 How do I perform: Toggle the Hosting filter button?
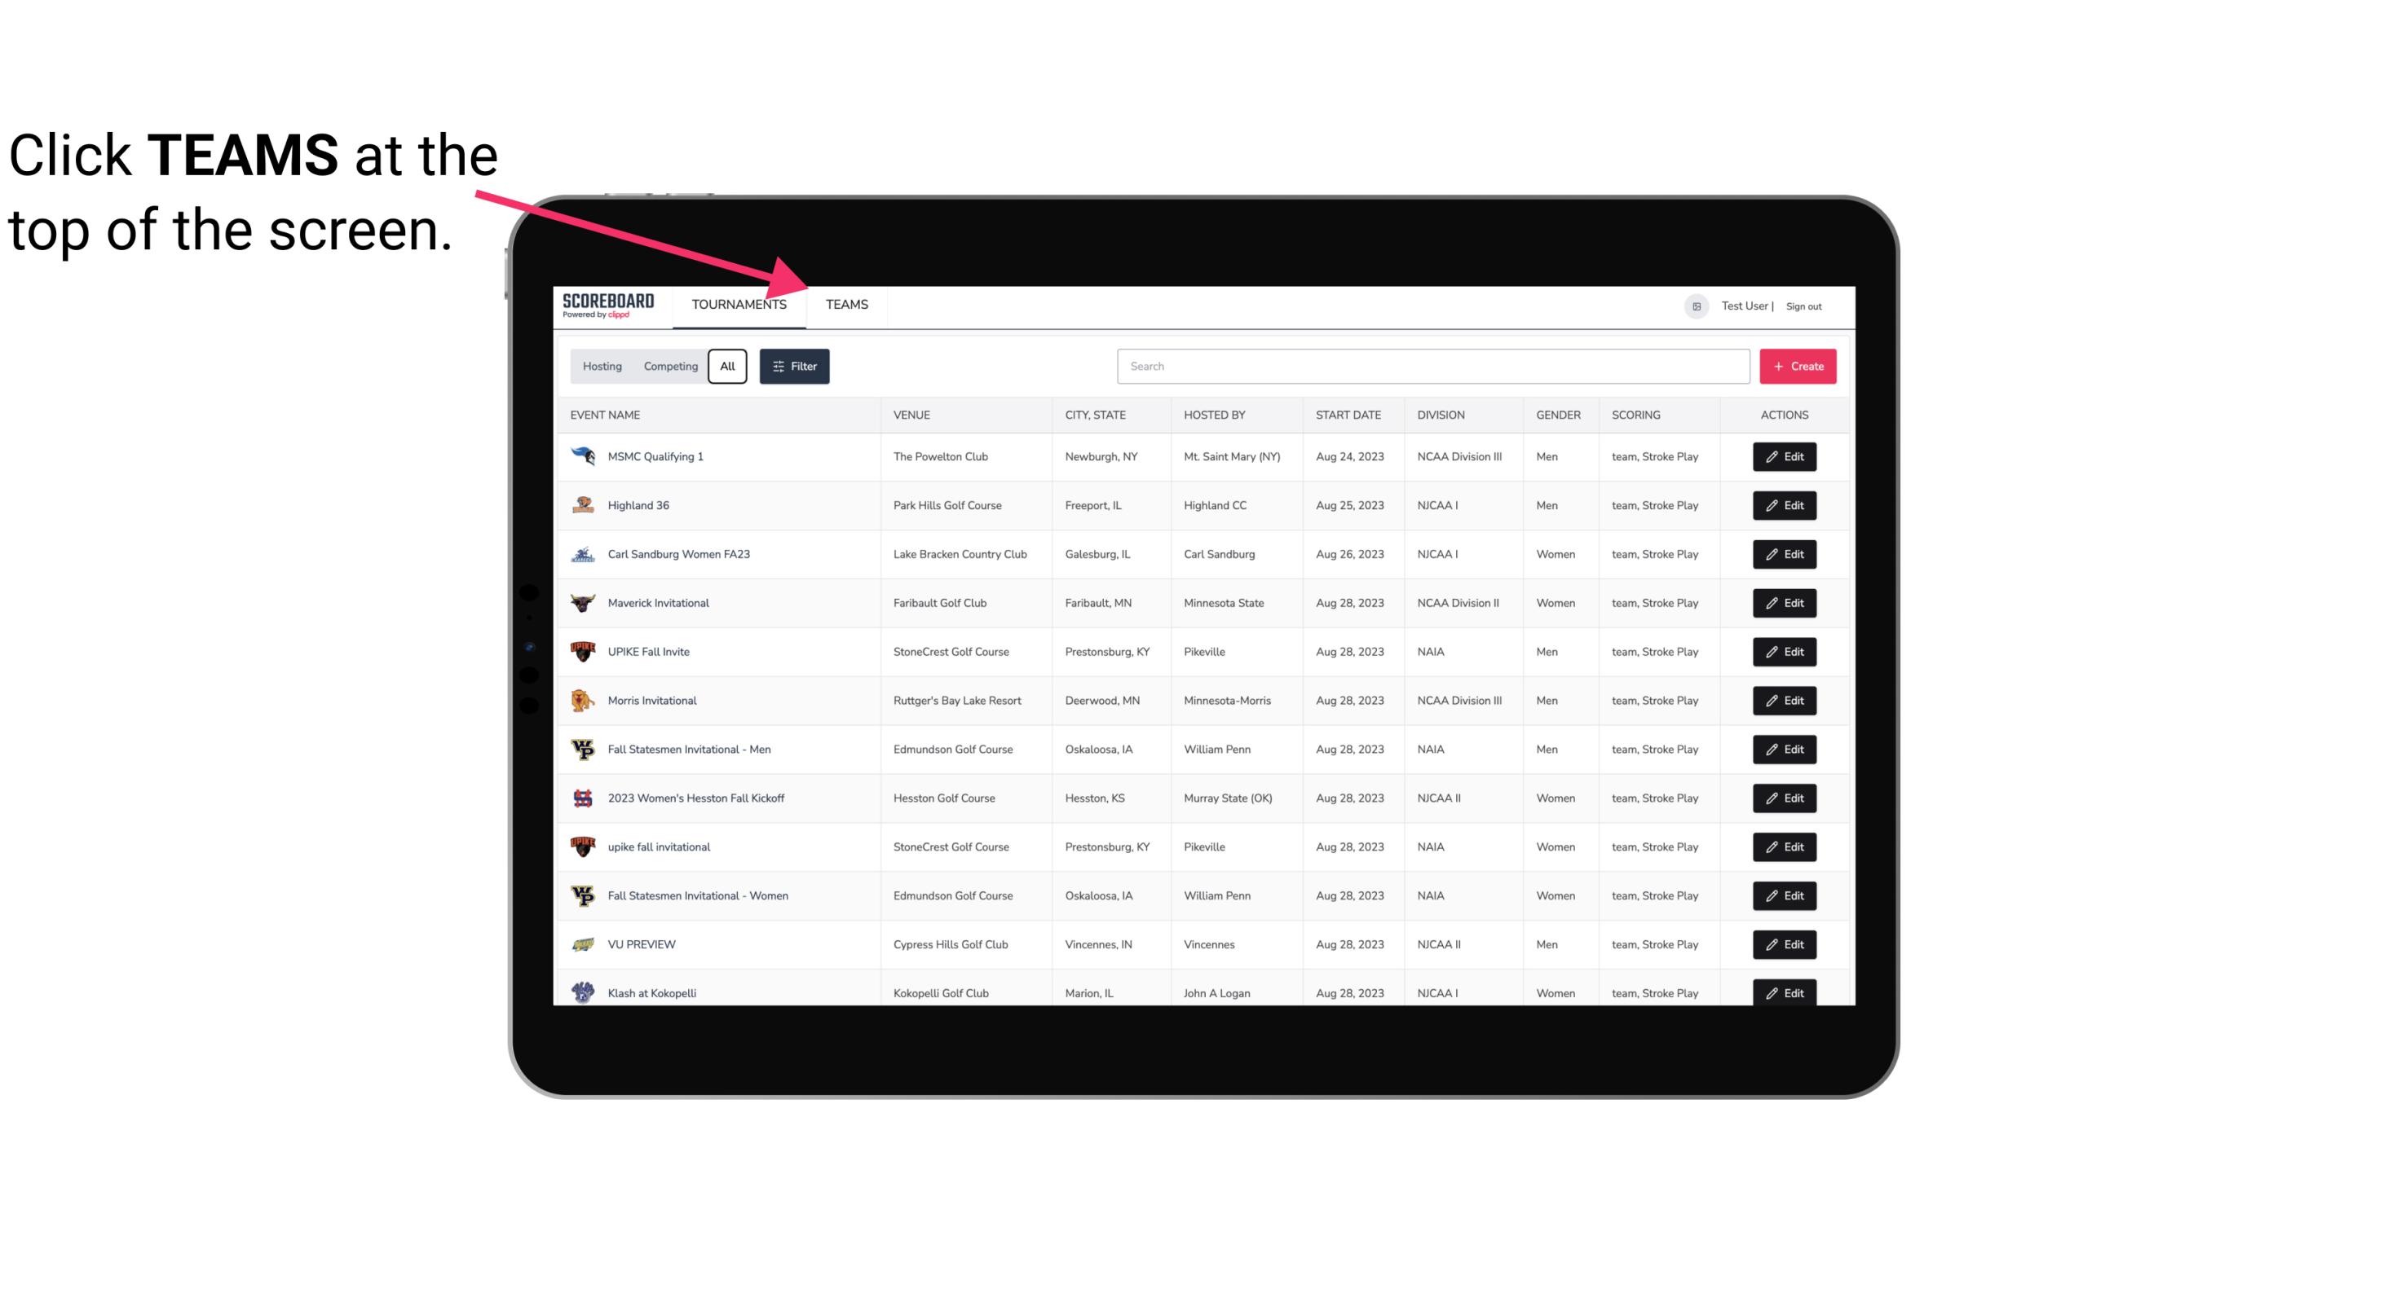[x=602, y=365]
